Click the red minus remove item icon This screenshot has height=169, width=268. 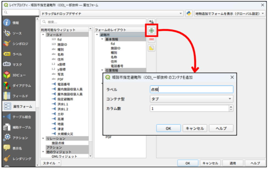pyautogui.click(x=151, y=39)
